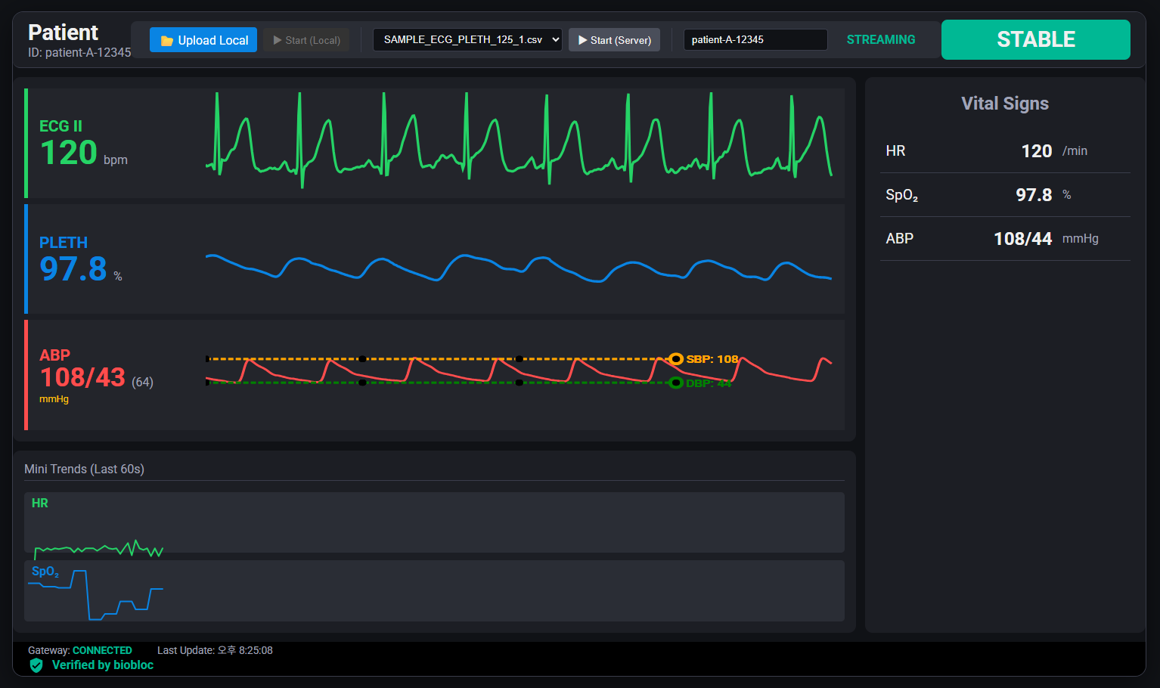Click the Vital Signs heading
The width and height of the screenshot is (1160, 688).
point(1005,104)
